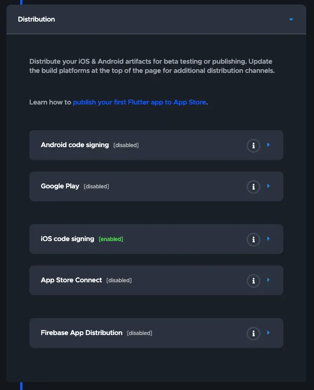Click the Firebase App Distribution info icon
This screenshot has height=390, width=314.
[253, 333]
